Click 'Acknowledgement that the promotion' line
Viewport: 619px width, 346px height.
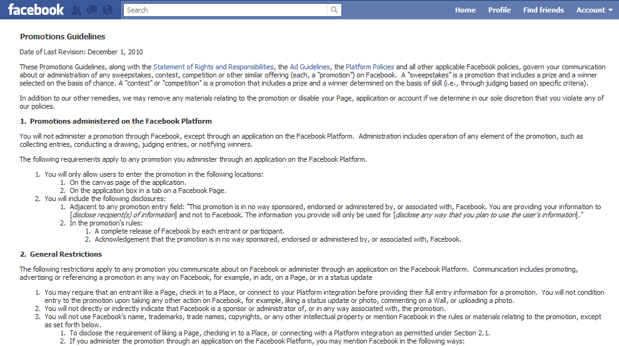point(278,239)
